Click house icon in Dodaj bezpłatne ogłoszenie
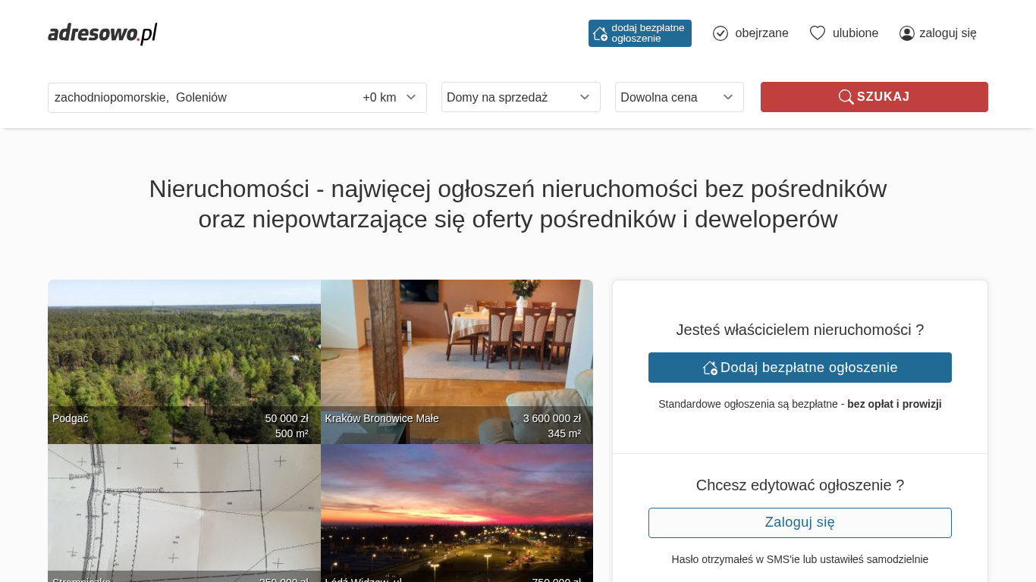Screen dimensions: 1036x582 pos(710,368)
